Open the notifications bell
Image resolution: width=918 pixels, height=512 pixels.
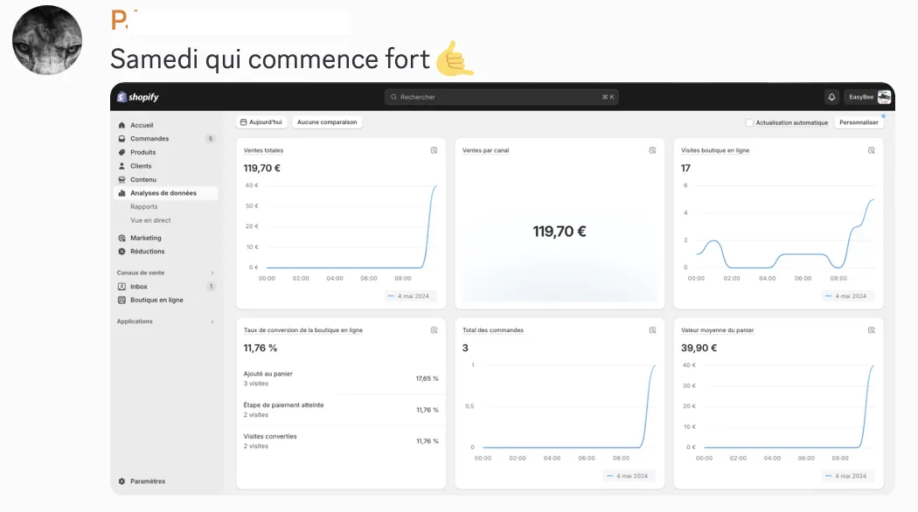(x=831, y=97)
